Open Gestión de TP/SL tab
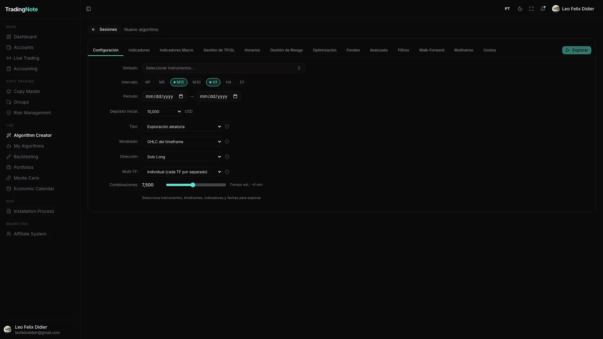Image resolution: width=603 pixels, height=339 pixels. click(219, 50)
